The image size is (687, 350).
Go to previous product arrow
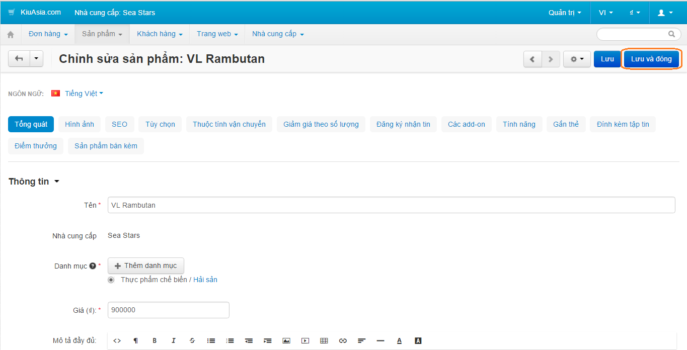tap(532, 59)
